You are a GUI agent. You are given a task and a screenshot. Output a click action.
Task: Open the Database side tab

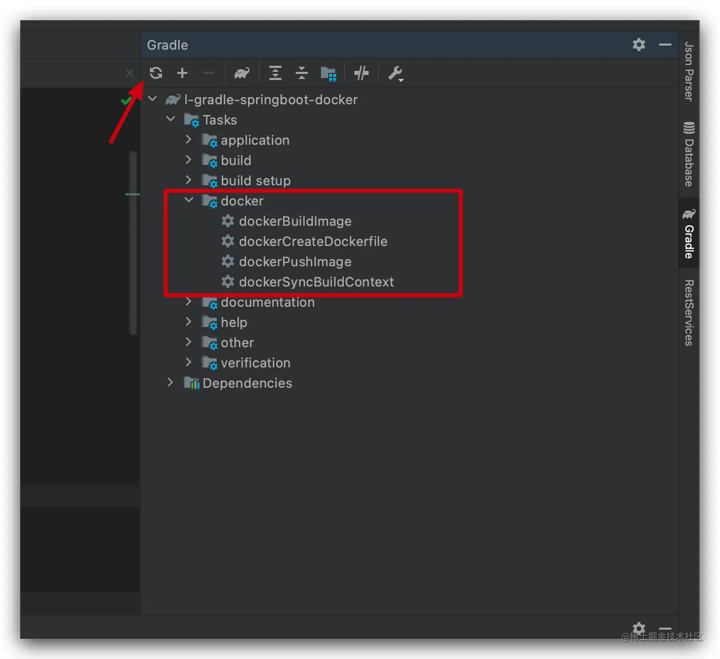(689, 154)
